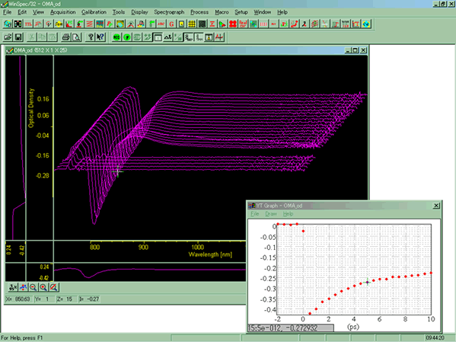Click the green ACQ acquire button
456x342 pixels.
click(x=116, y=37)
